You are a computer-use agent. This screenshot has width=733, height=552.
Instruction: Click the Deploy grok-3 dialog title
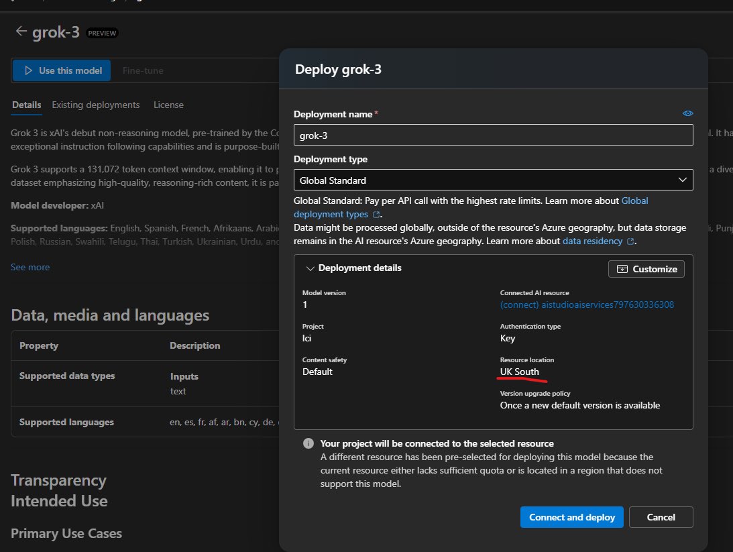[x=338, y=70]
